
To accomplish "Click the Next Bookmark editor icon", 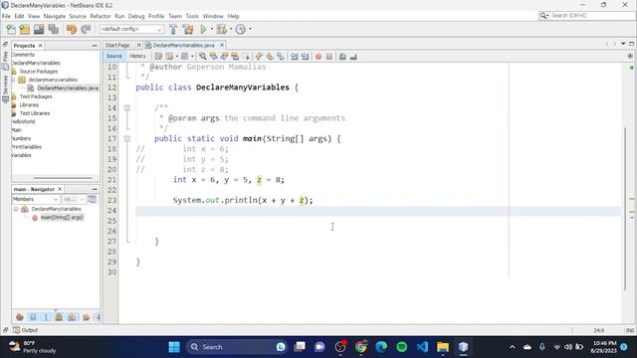I will pos(270,57).
